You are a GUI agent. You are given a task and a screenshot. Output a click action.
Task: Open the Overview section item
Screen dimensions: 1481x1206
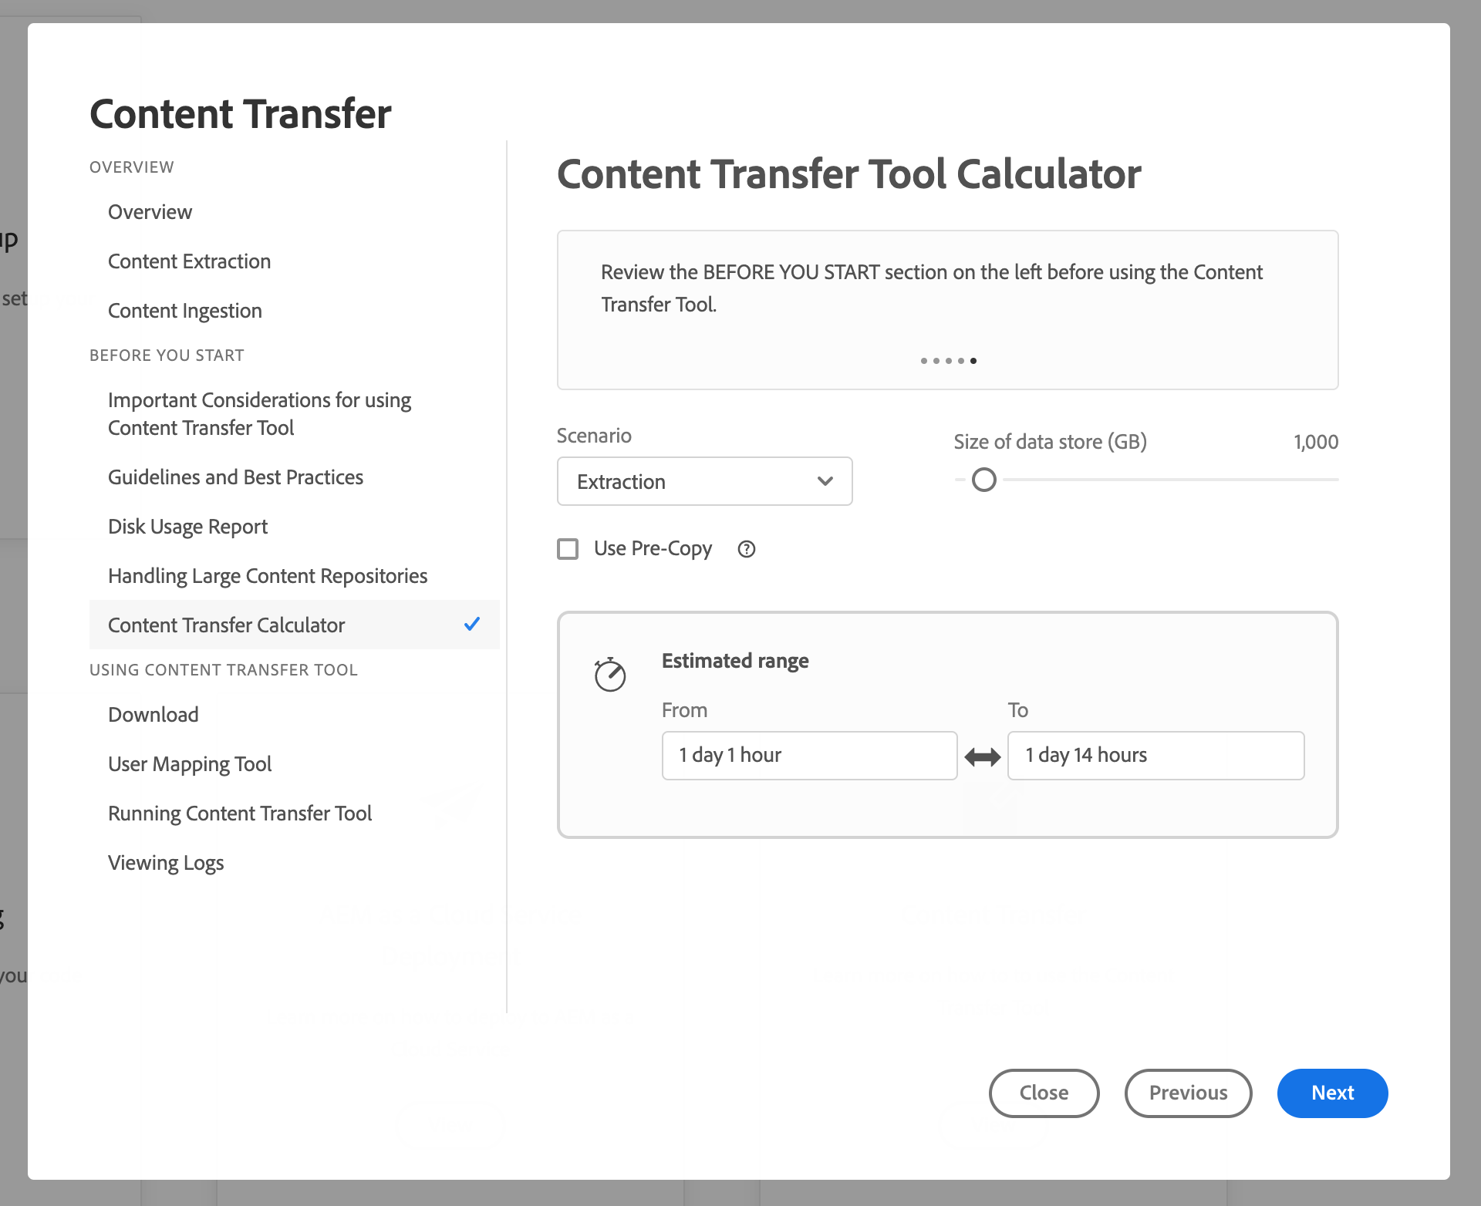click(x=150, y=212)
